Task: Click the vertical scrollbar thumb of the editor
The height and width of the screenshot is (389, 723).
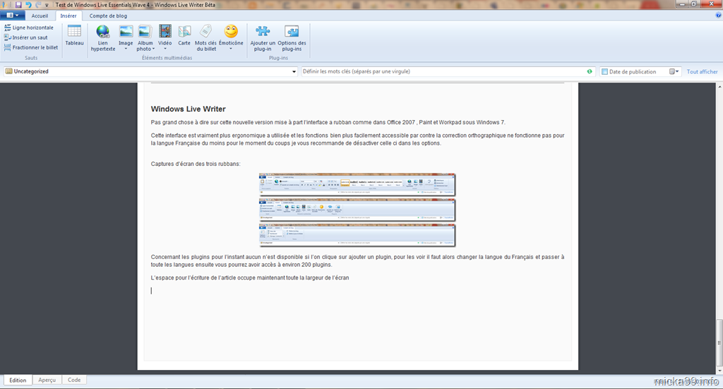Action: click(719, 342)
